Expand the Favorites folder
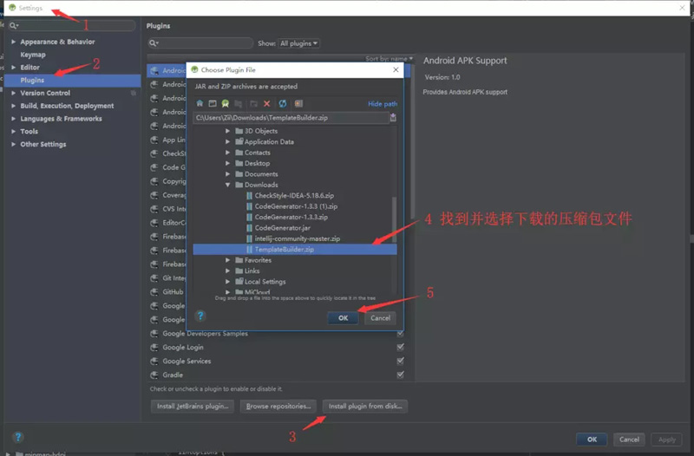Image resolution: width=694 pixels, height=456 pixels. [x=227, y=260]
